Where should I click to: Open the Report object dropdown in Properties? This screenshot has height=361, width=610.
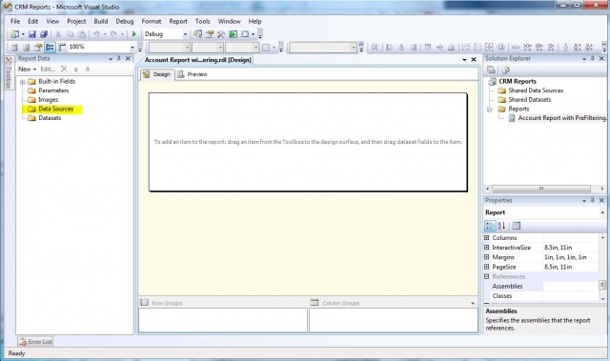[x=602, y=212]
